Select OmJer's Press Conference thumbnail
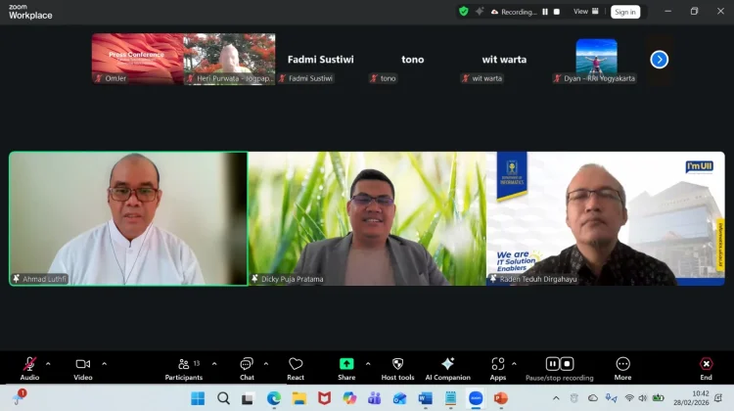The height and width of the screenshot is (411, 734). 138,59
